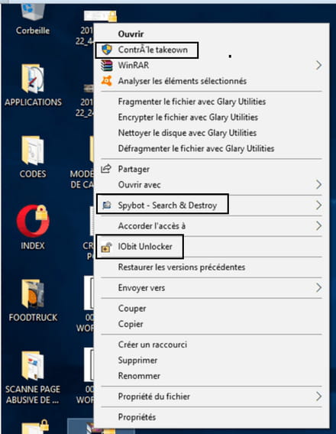
Task: Expand the Propriété du fichier submenu arrow
Action: tap(318, 397)
